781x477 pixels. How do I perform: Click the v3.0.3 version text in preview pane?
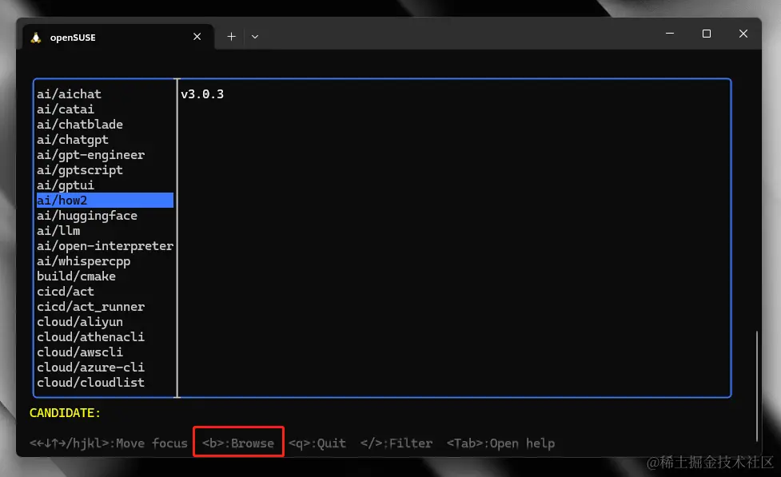pyautogui.click(x=201, y=93)
